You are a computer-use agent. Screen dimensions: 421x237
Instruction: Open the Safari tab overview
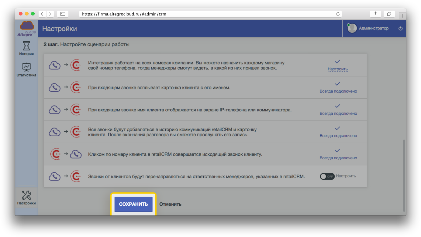[x=389, y=14]
